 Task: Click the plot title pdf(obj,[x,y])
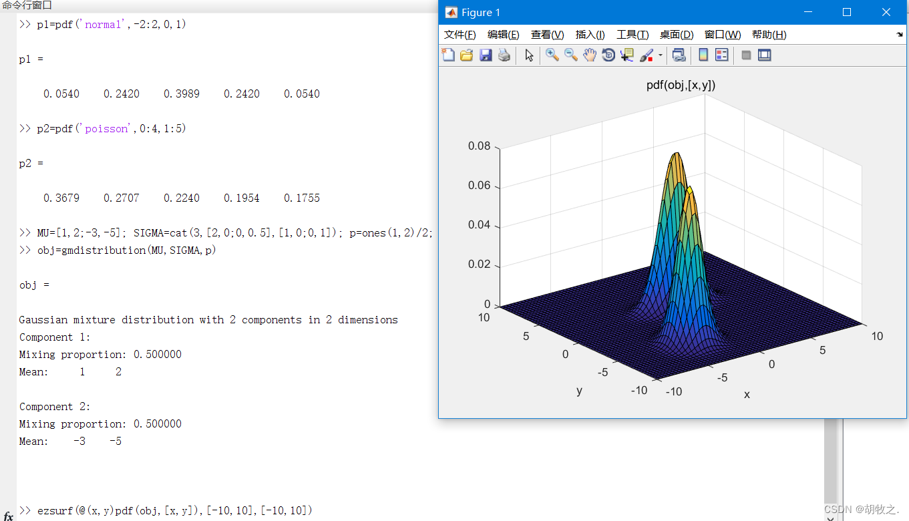pyautogui.click(x=681, y=85)
